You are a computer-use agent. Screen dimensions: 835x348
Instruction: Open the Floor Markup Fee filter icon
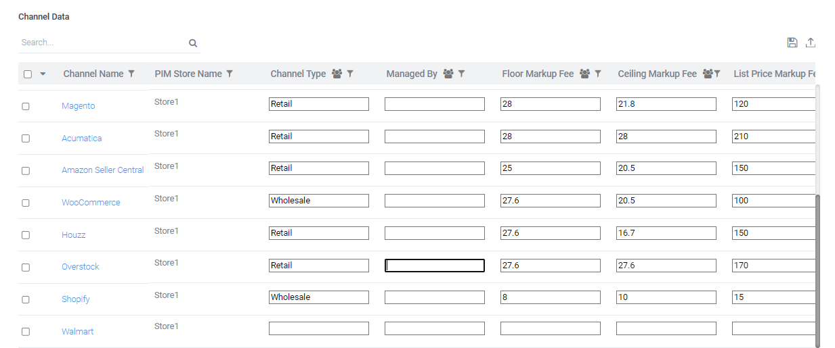(x=598, y=74)
